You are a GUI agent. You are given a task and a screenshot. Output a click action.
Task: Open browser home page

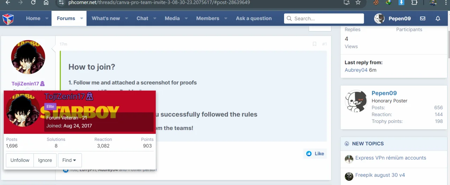[46, 2]
